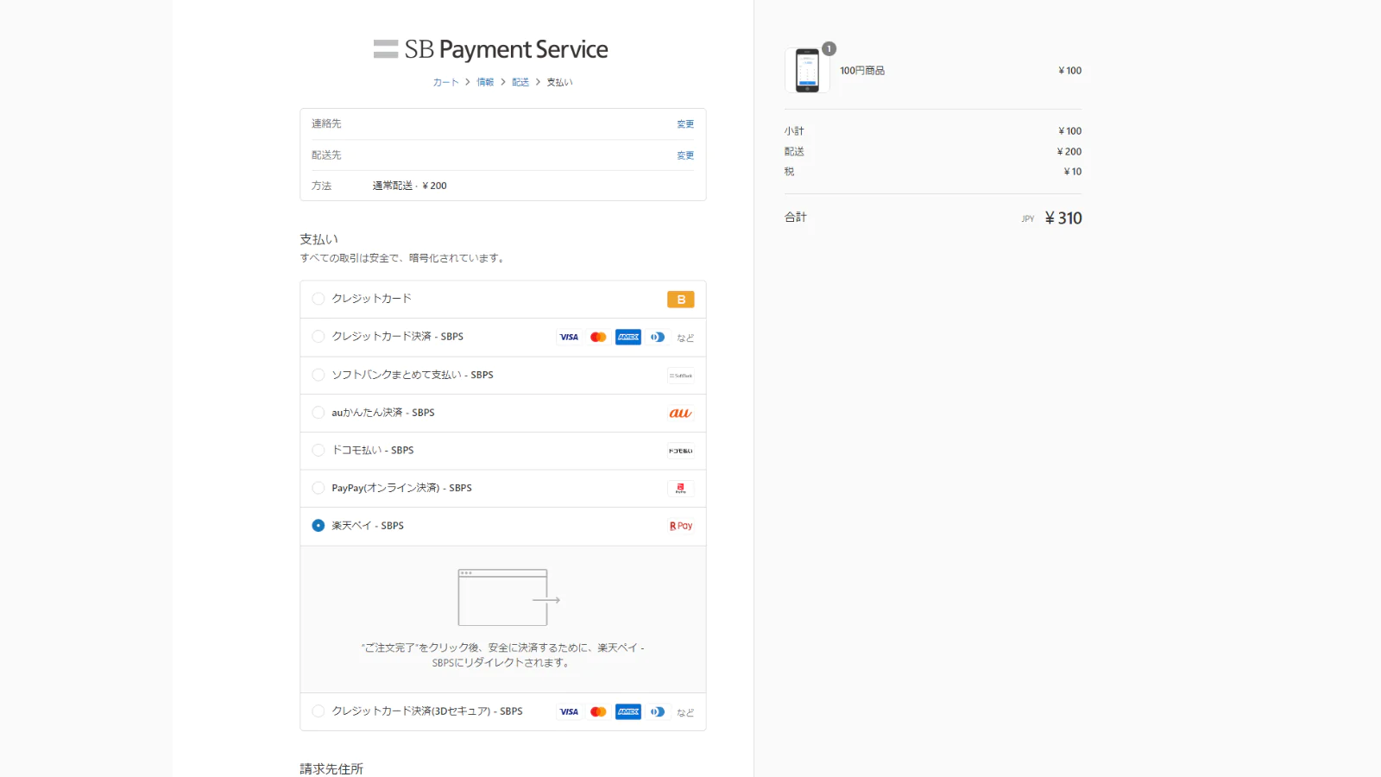Select クレジットカード決済(3Dセキュア) radio option
The width and height of the screenshot is (1381, 777).
point(318,711)
